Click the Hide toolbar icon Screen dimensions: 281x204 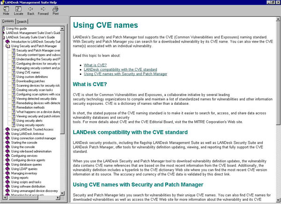[x=6, y=9]
